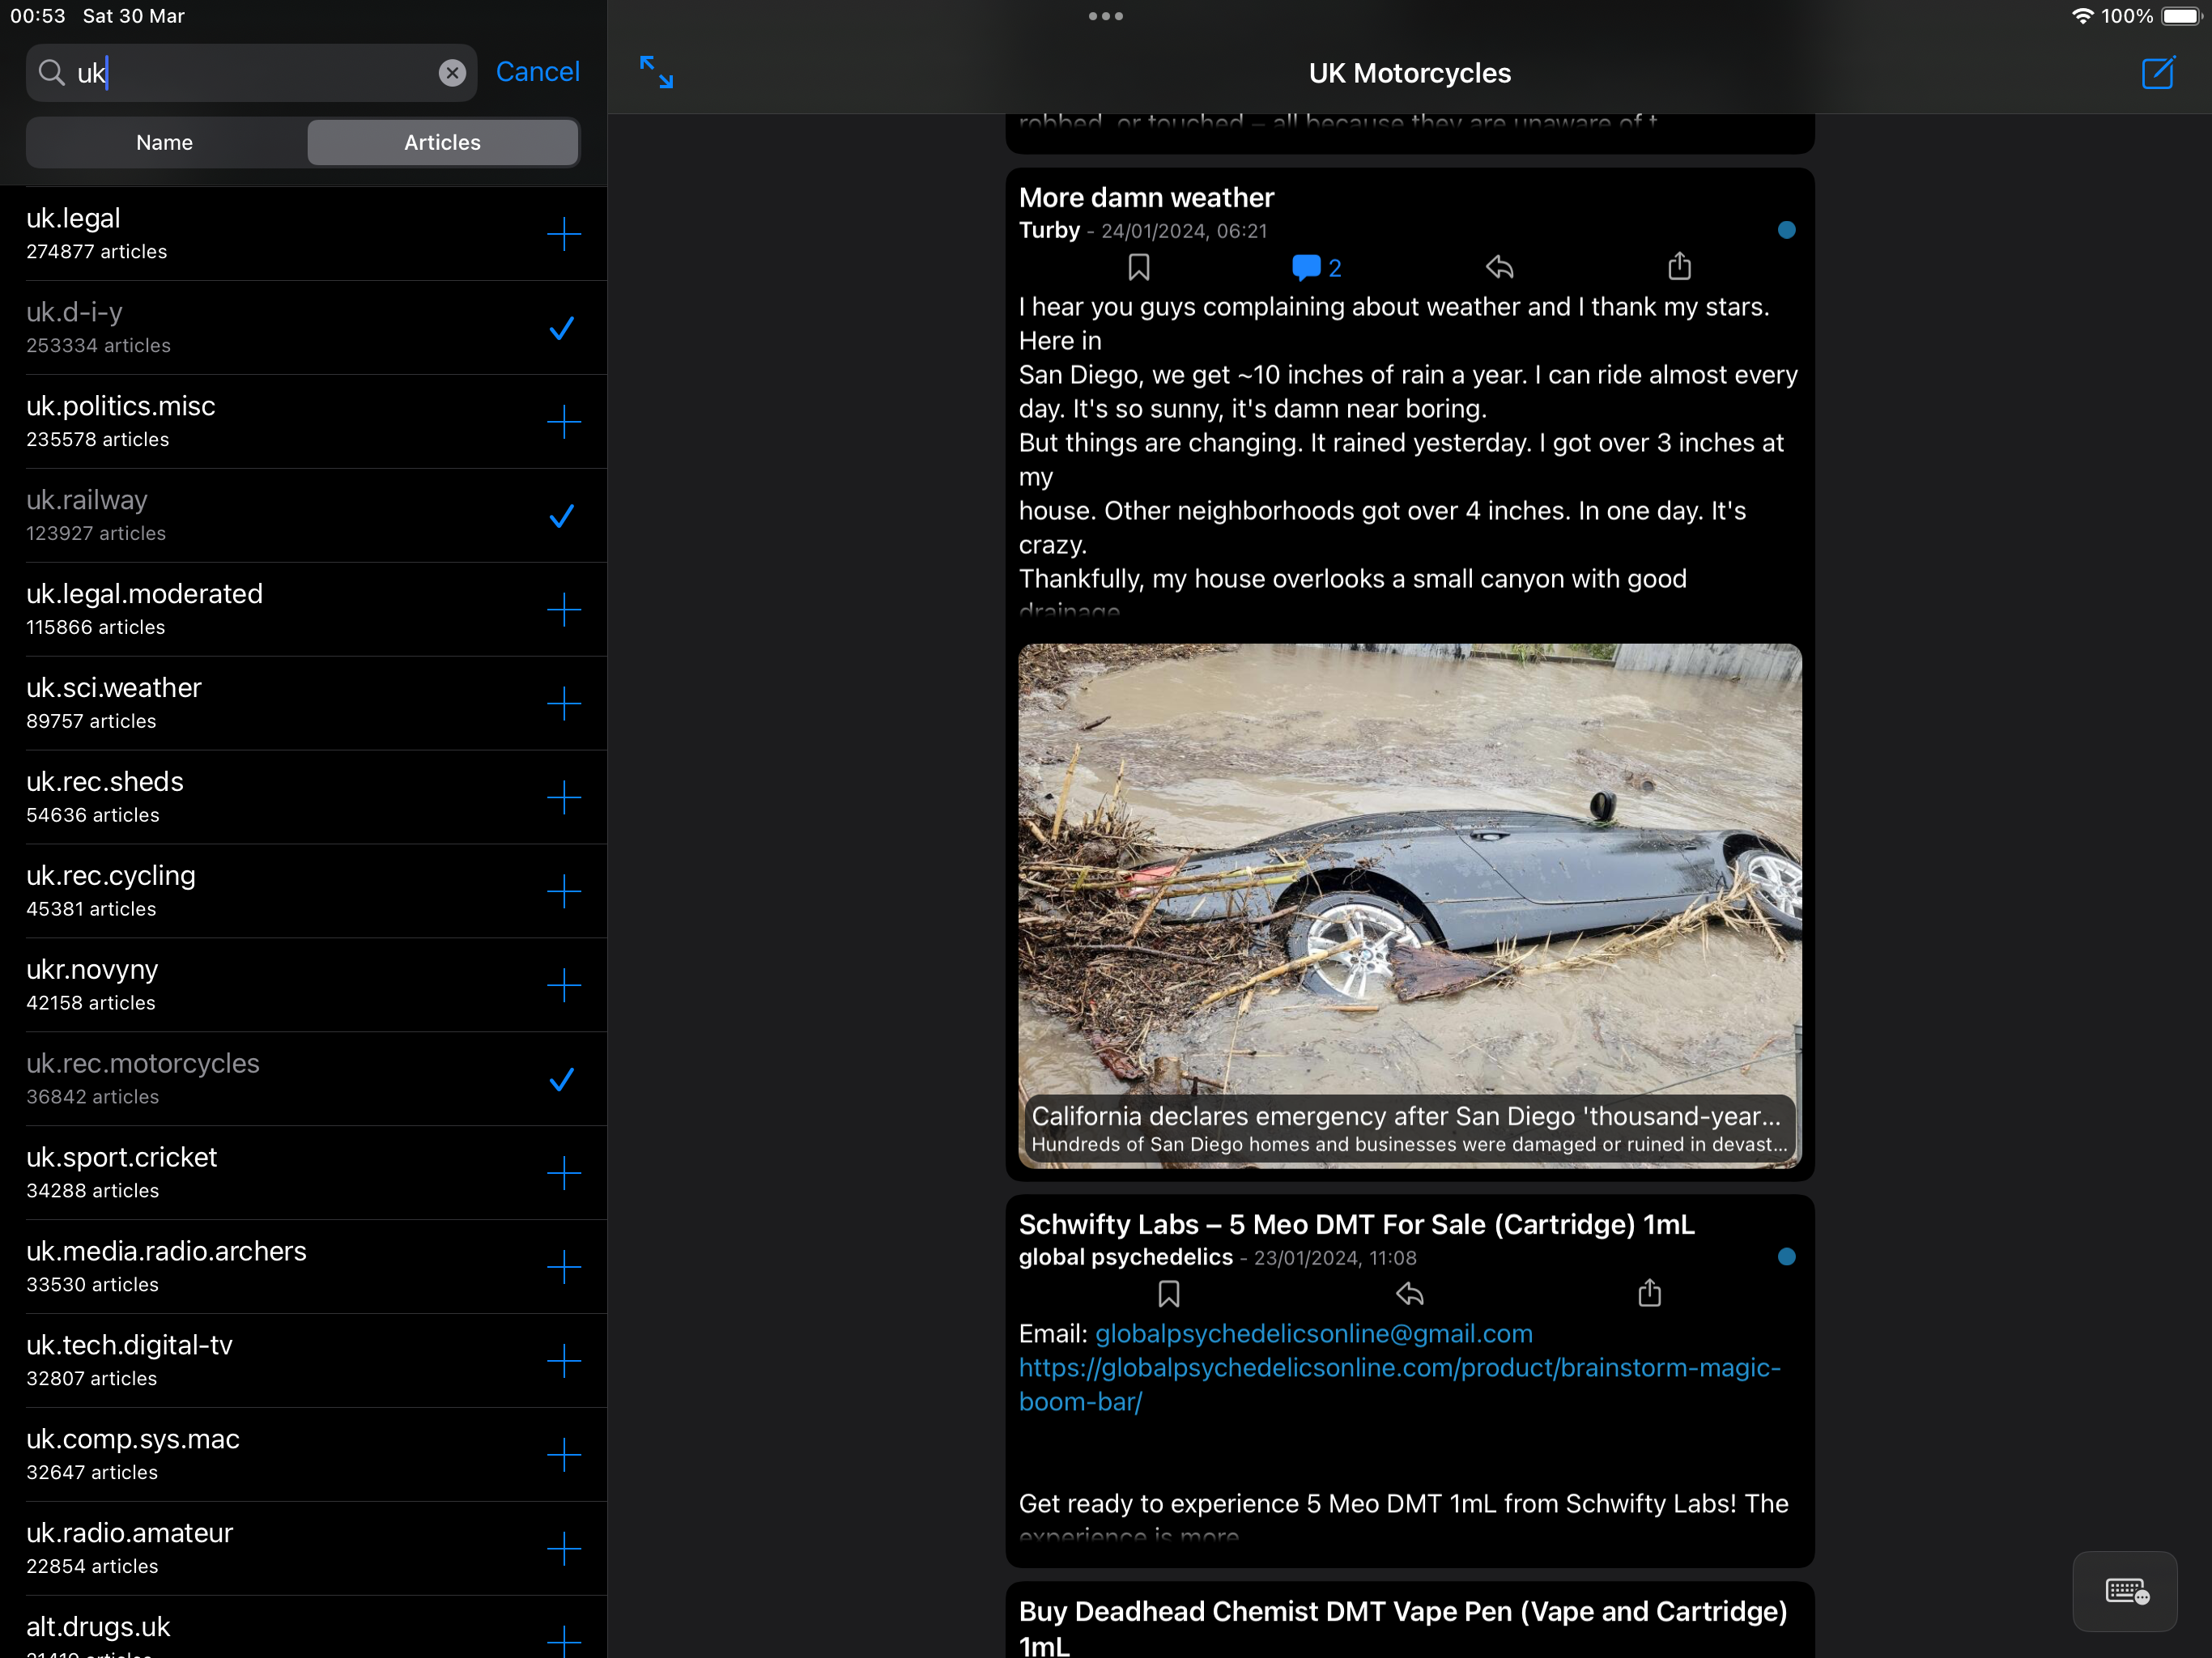Unsubscribe uk.d-i-y via checkmark

pos(562,328)
